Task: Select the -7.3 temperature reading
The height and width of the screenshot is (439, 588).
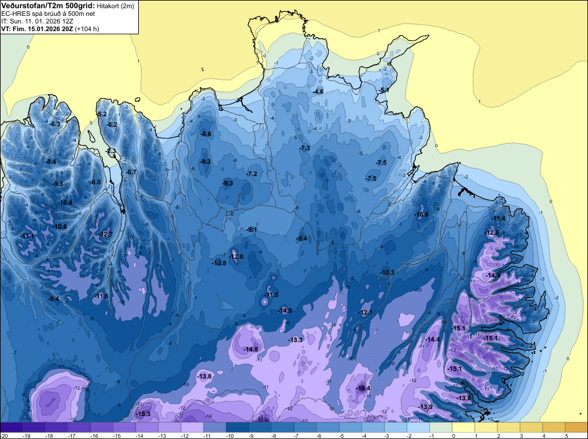Action: pyautogui.click(x=305, y=148)
